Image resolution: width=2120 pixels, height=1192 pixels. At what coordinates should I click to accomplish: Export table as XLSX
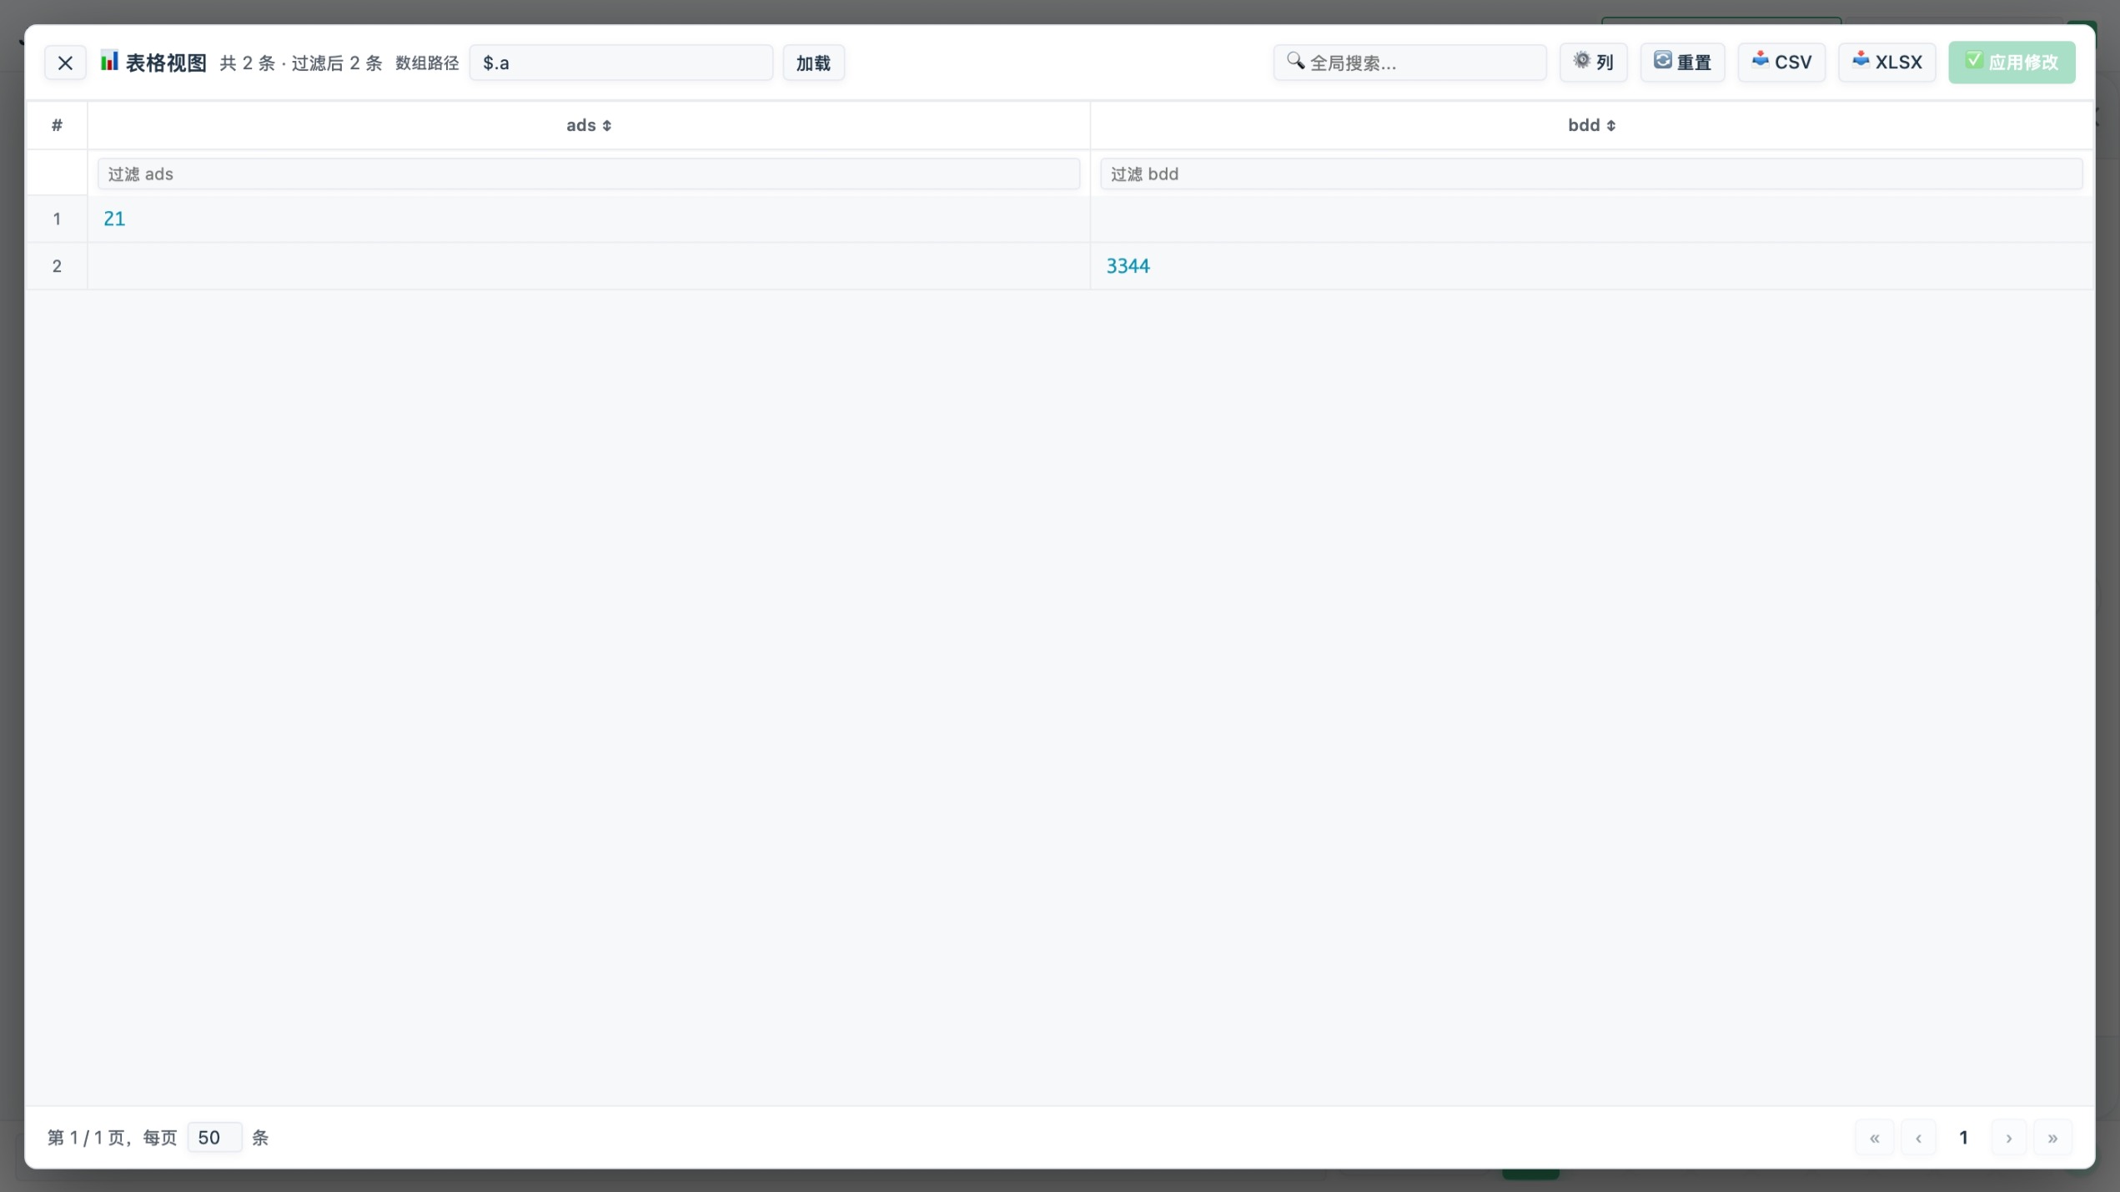[1886, 63]
